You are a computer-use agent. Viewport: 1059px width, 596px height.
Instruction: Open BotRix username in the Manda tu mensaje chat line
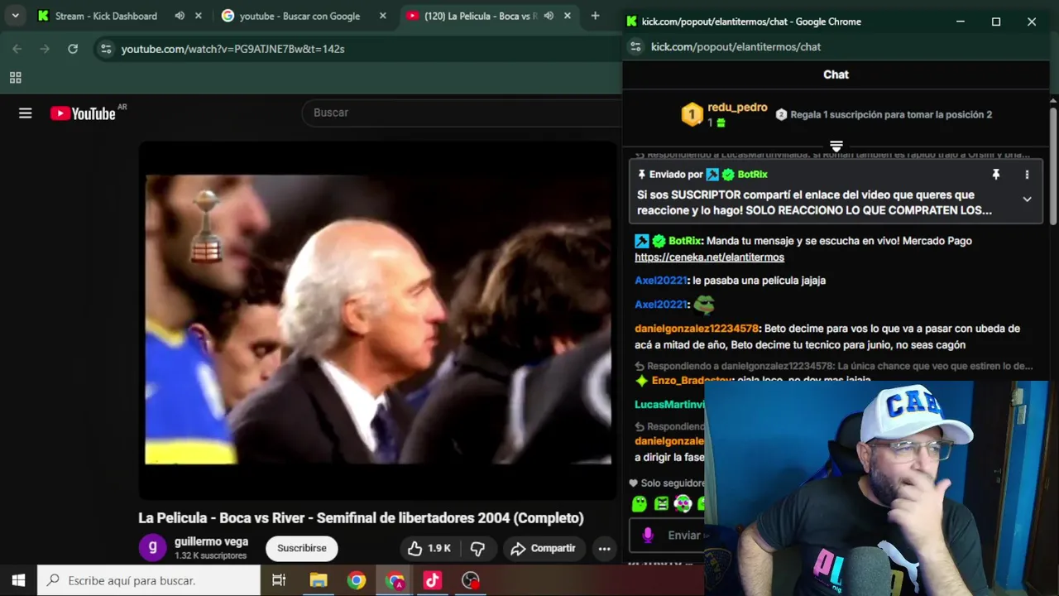coord(685,241)
